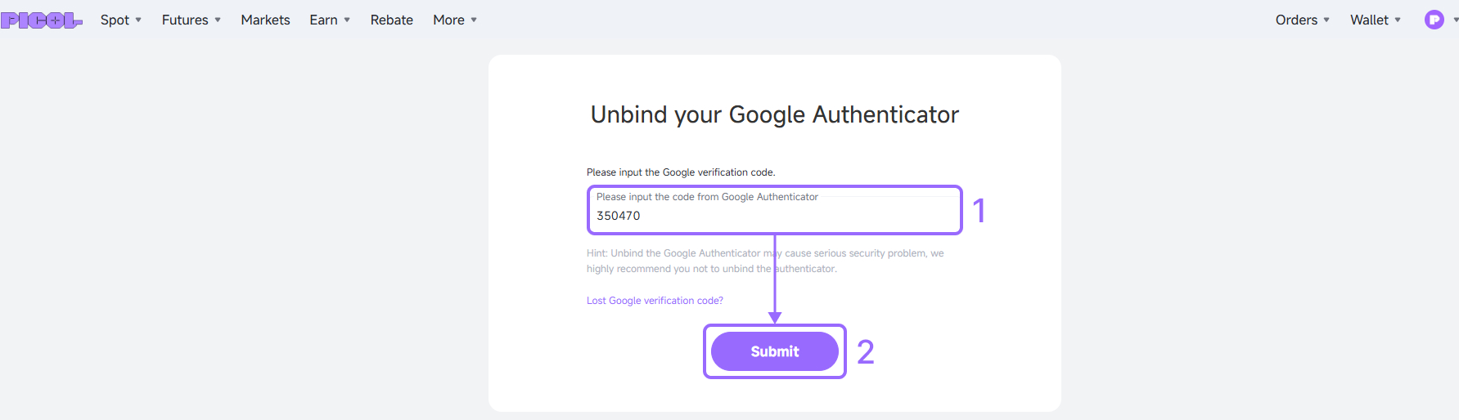Open the Rebate page
This screenshot has width=1459, height=420.
391,20
